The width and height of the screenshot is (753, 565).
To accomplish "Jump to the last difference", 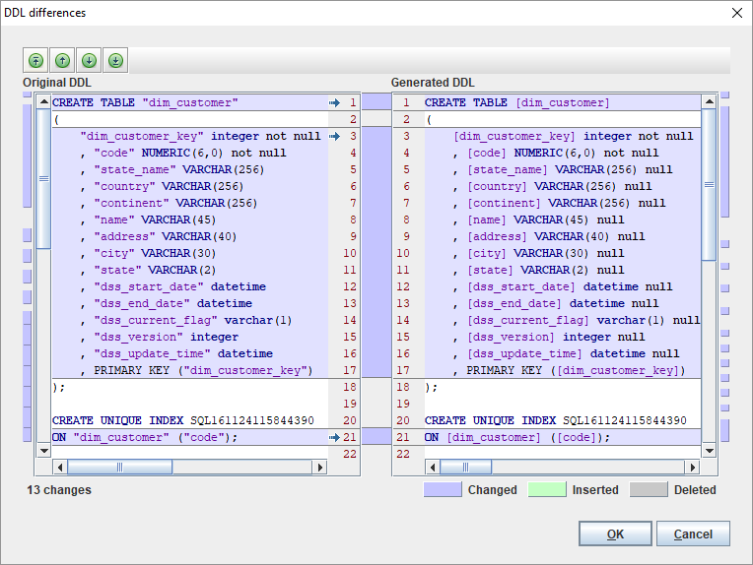I will tap(115, 60).
